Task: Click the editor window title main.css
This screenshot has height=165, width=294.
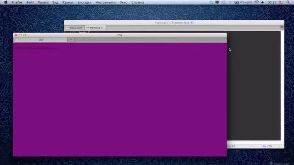Action: pos(174,22)
